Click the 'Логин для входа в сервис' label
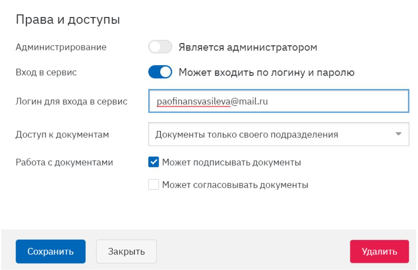The image size is (418, 270). pyautogui.click(x=72, y=101)
